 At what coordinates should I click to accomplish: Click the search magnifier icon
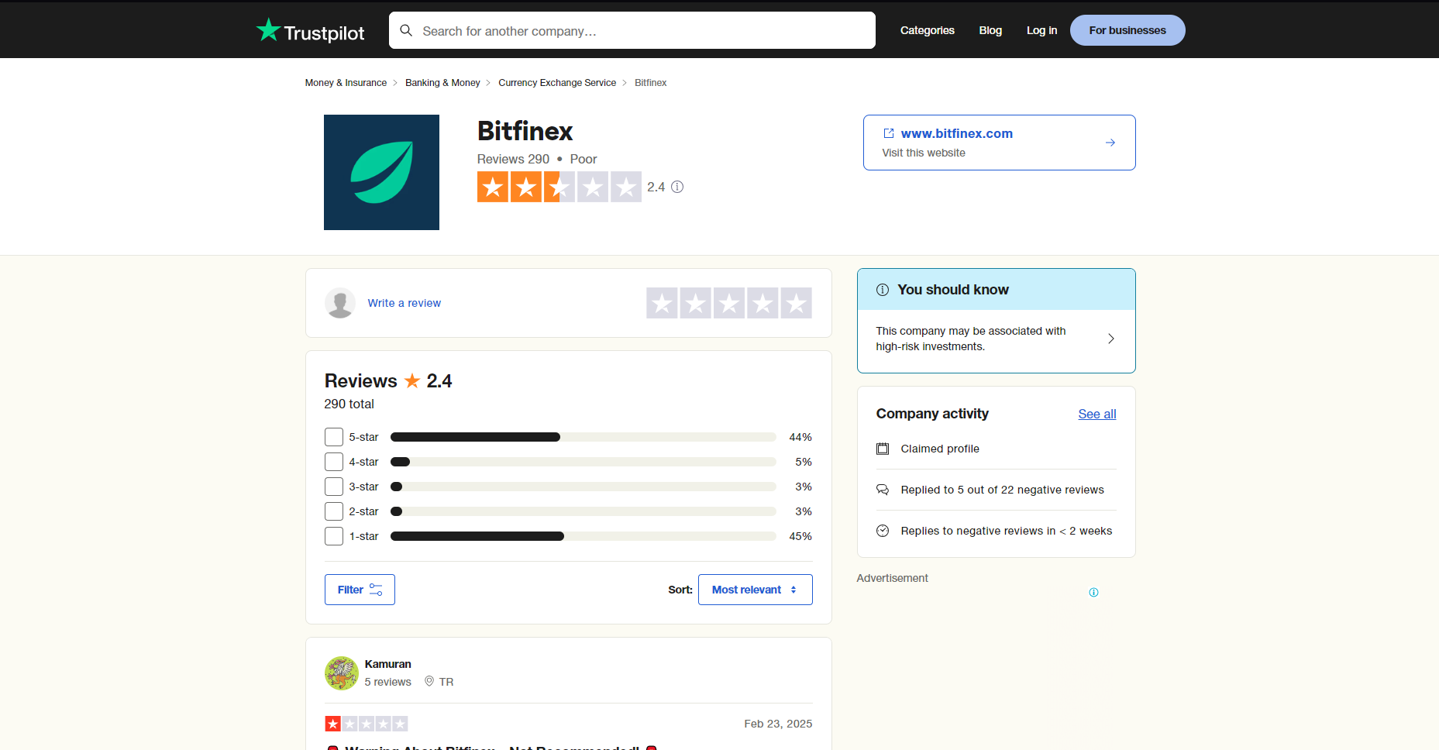click(406, 30)
